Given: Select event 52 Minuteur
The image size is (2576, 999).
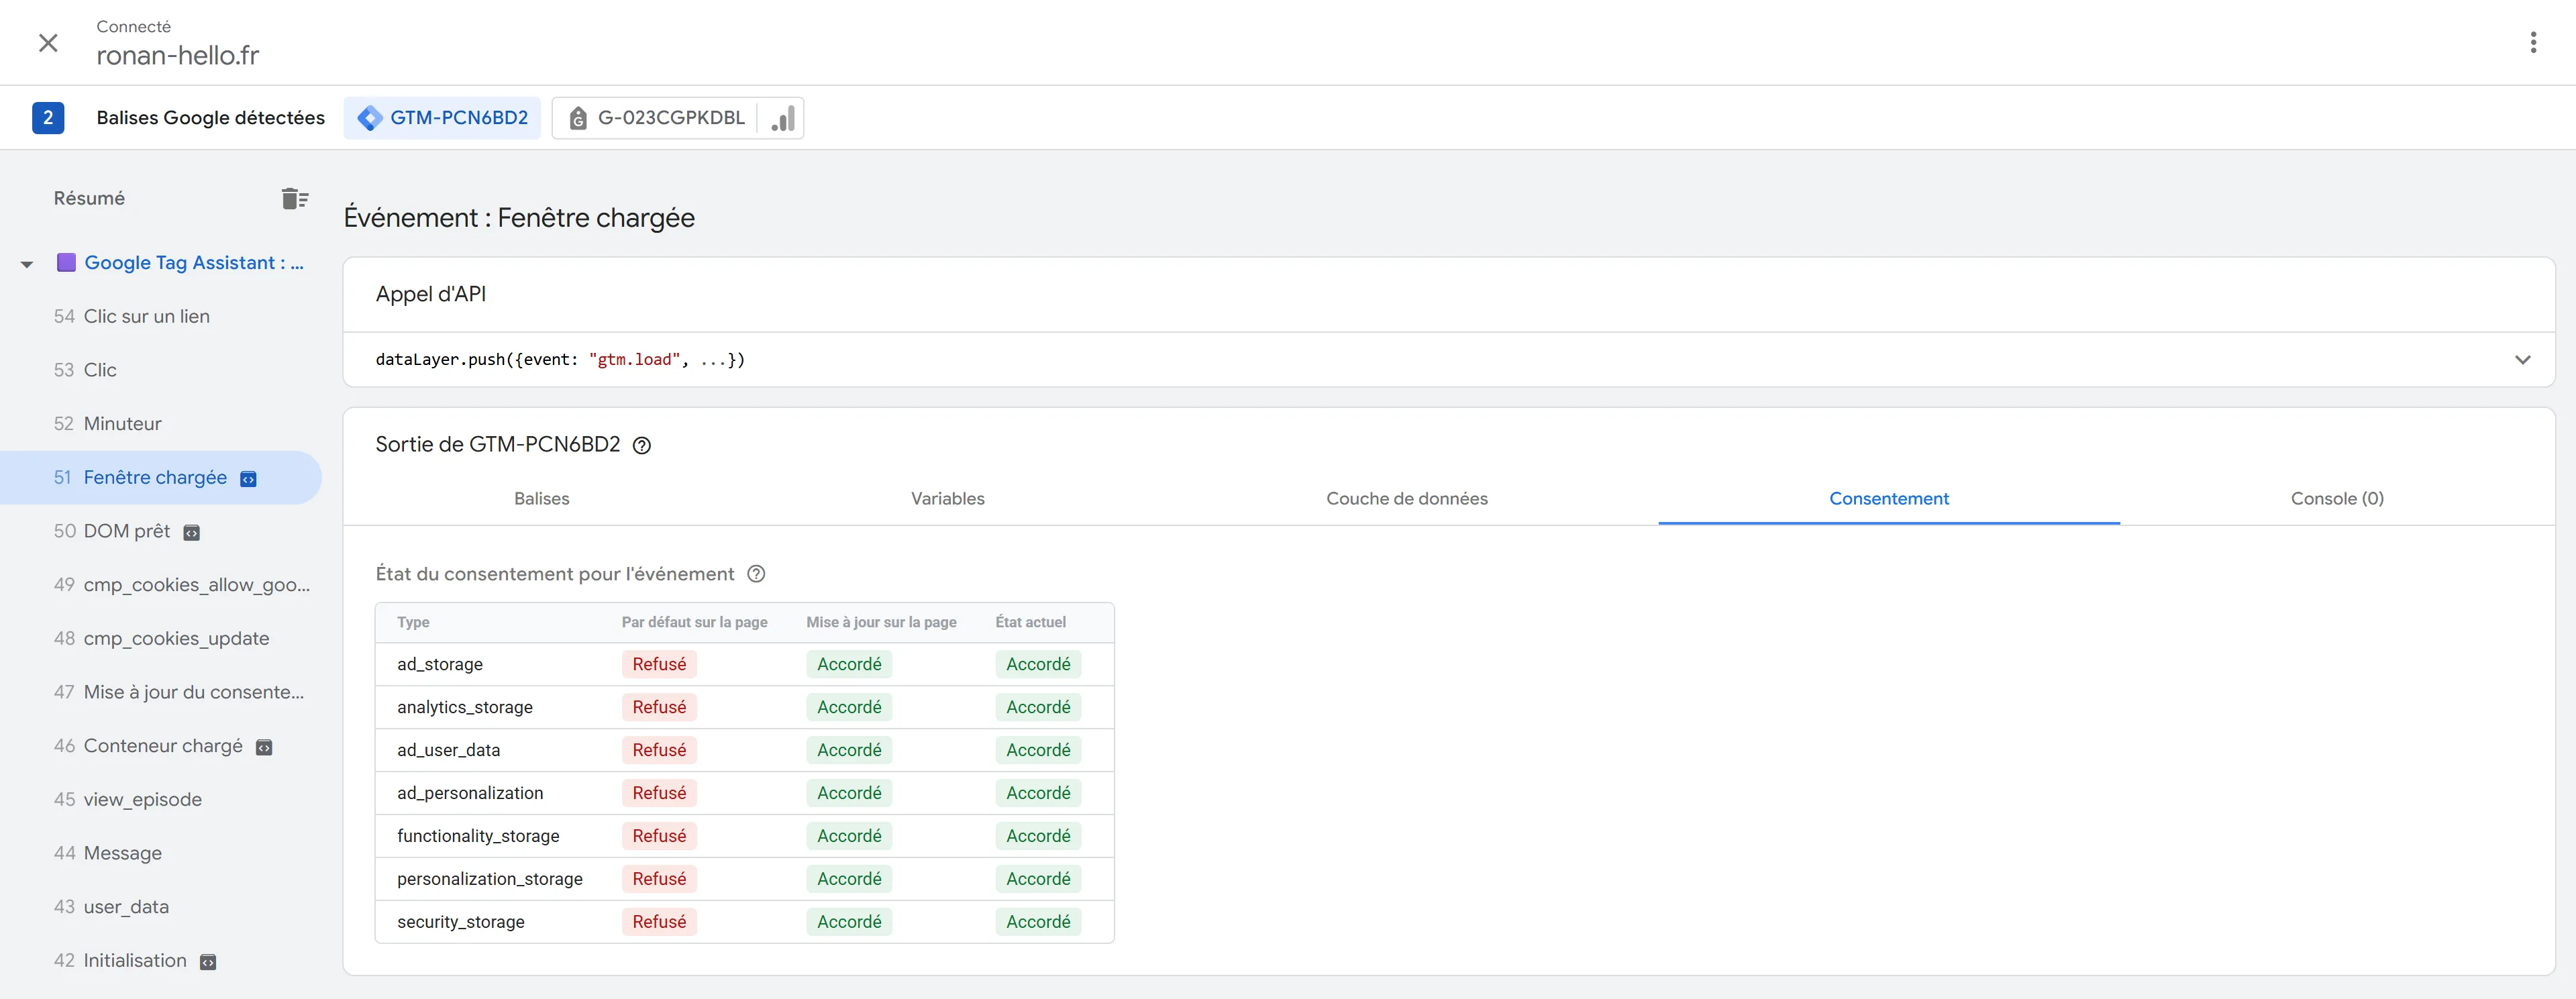Looking at the screenshot, I should (161, 424).
